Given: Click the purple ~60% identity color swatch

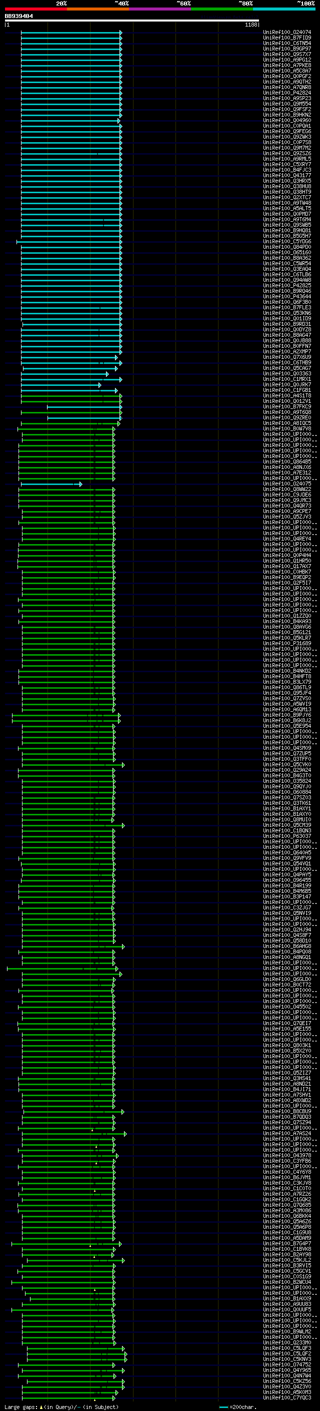Looking at the screenshot, I should (x=159, y=9).
